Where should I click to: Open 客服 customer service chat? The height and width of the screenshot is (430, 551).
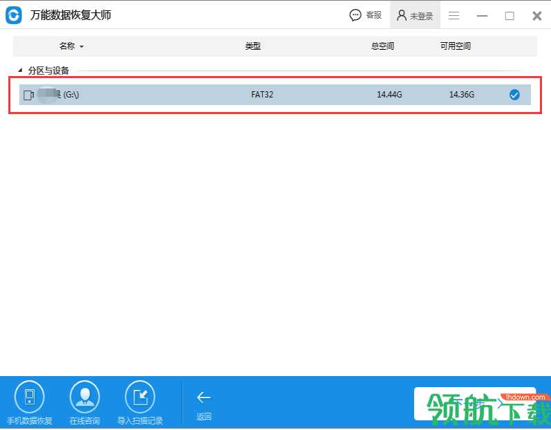pyautogui.click(x=366, y=15)
